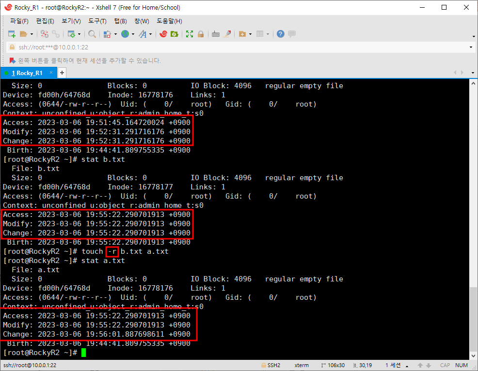Image resolution: width=478 pixels, height=371 pixels.
Task: Click the status bar down arrow
Action: point(429,365)
